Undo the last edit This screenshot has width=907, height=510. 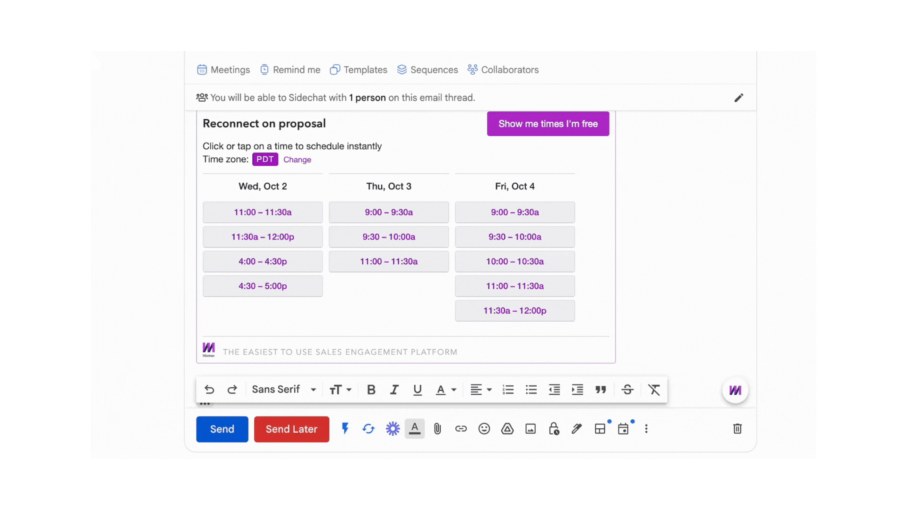209,390
